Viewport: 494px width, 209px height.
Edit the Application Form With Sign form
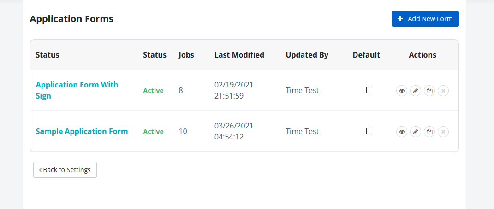(416, 91)
